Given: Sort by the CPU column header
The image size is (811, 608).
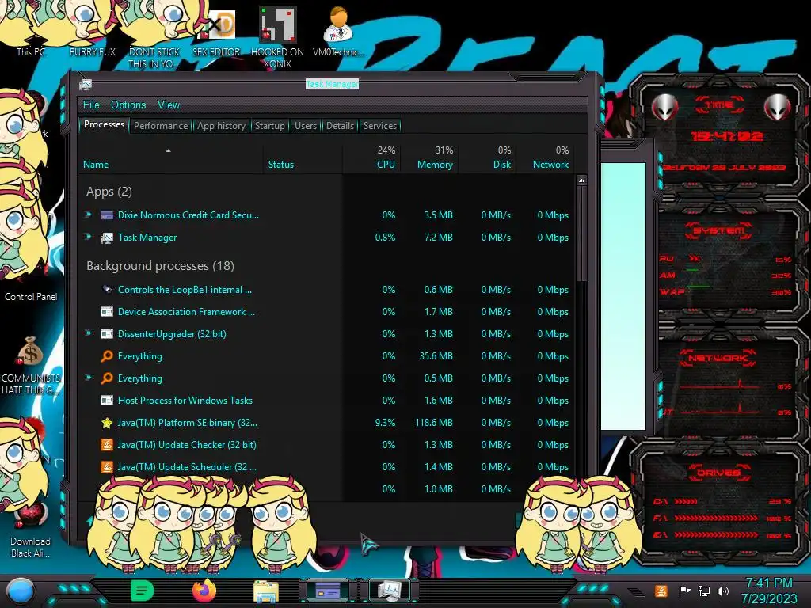Looking at the screenshot, I should (371, 158).
